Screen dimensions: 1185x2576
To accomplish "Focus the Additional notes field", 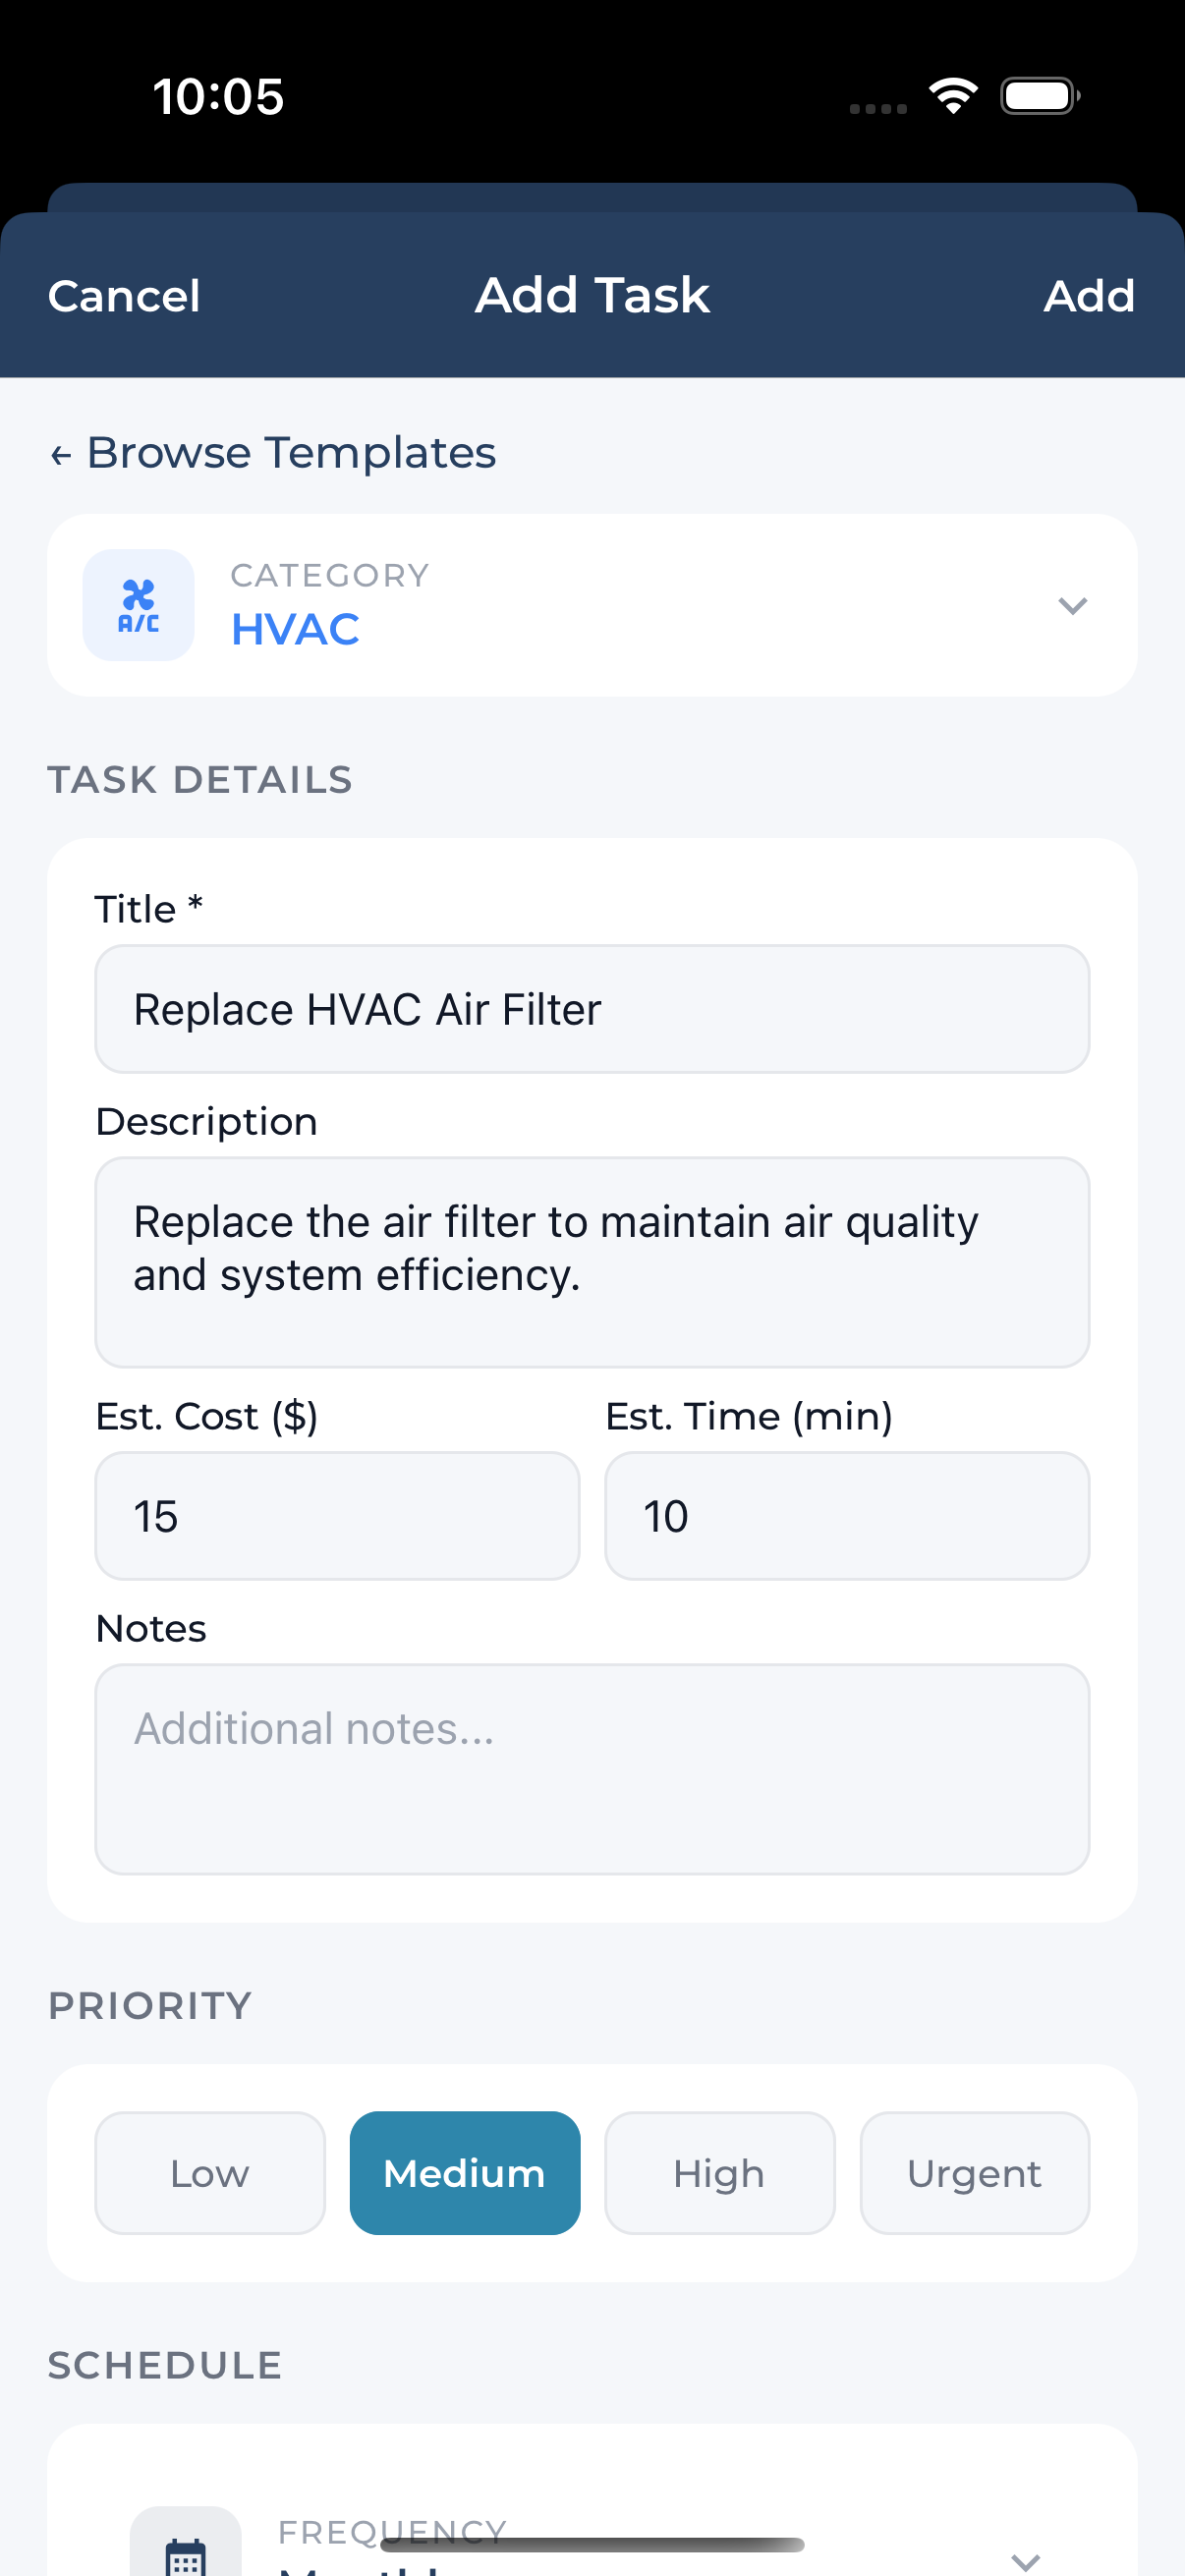I will click(592, 1769).
